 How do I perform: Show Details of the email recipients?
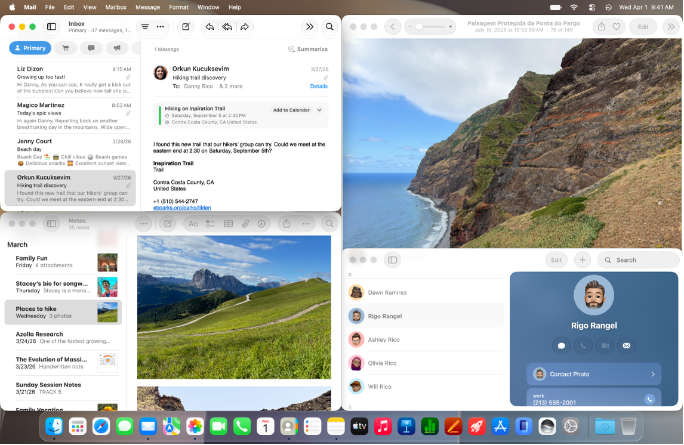tap(319, 86)
